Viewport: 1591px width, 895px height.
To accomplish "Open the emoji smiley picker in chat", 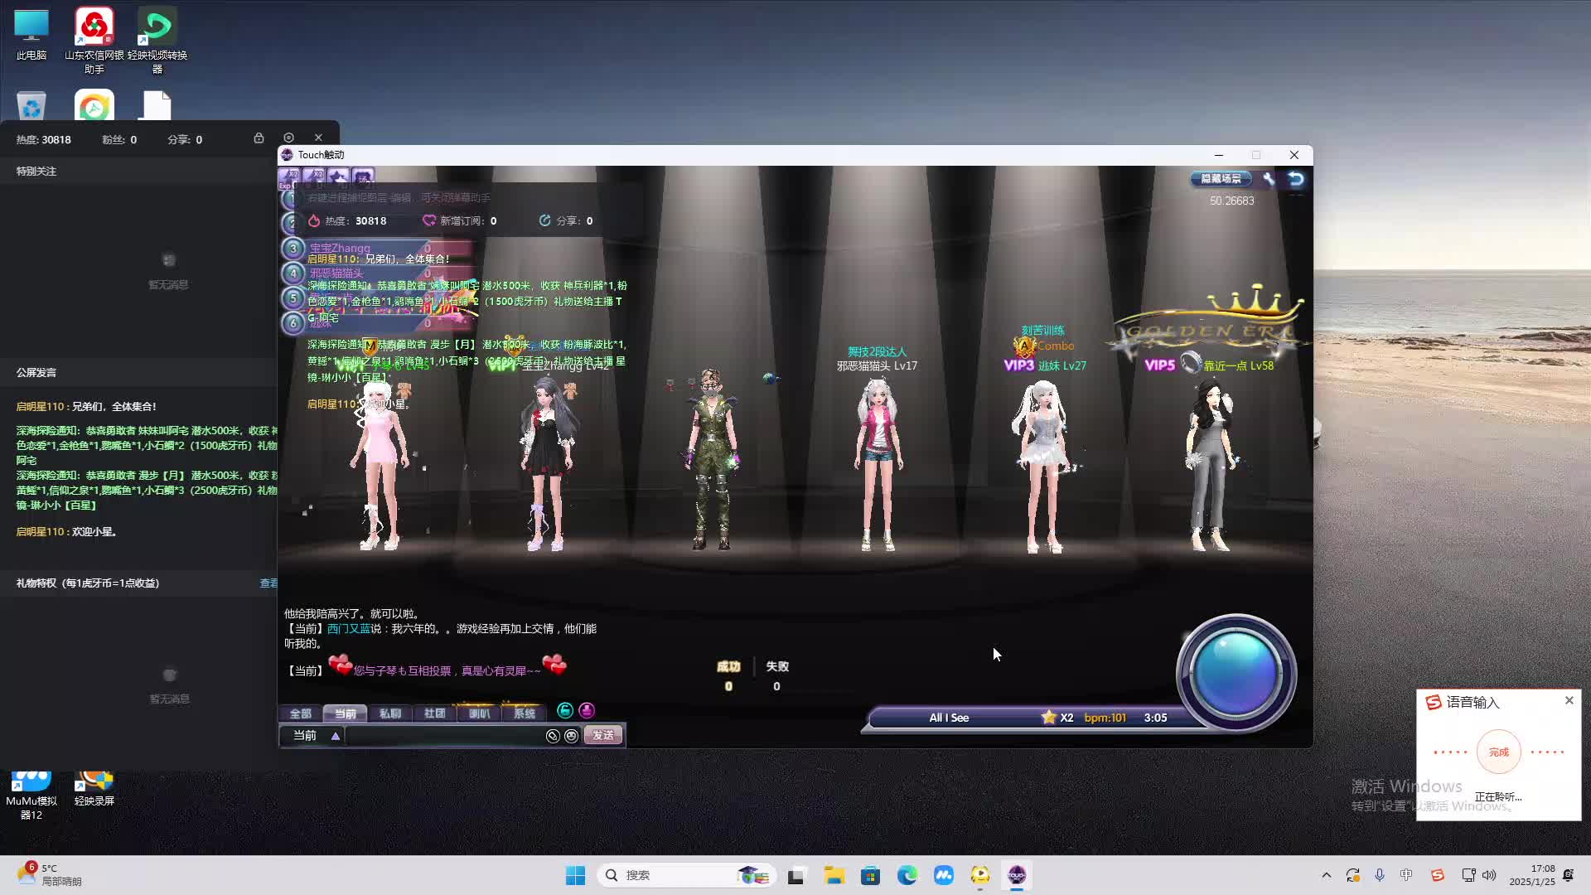I will click(571, 736).
